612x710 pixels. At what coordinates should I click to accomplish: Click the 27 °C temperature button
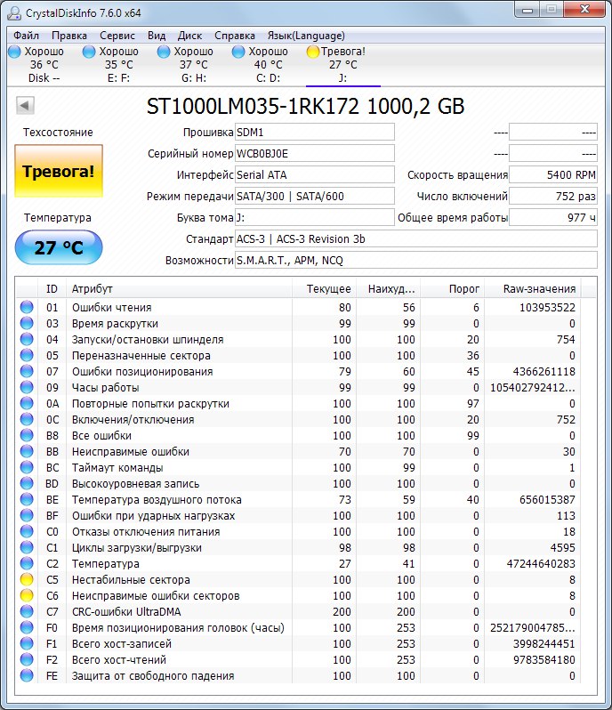[59, 247]
